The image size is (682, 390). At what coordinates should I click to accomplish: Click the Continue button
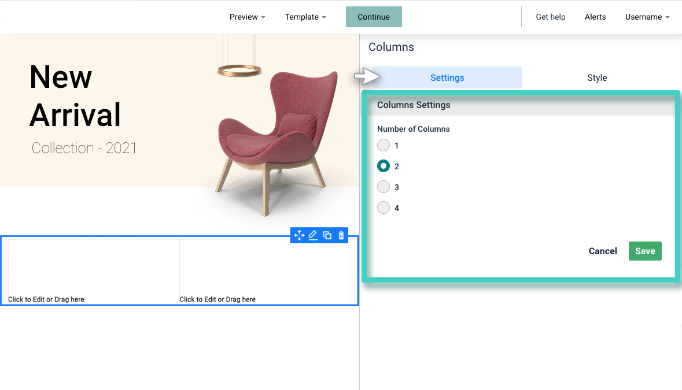374,17
